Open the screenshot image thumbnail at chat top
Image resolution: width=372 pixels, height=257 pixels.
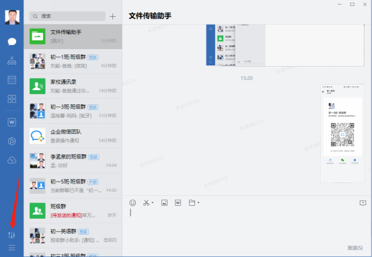pyautogui.click(x=285, y=45)
